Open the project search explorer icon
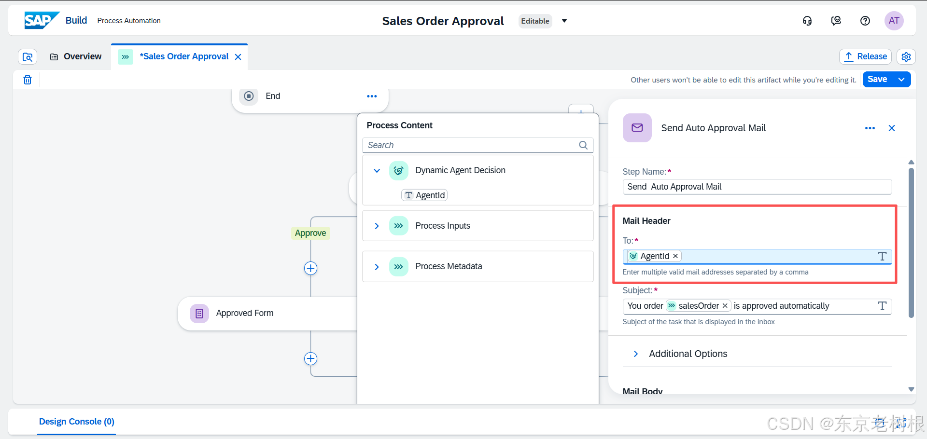927x439 pixels. tap(28, 57)
